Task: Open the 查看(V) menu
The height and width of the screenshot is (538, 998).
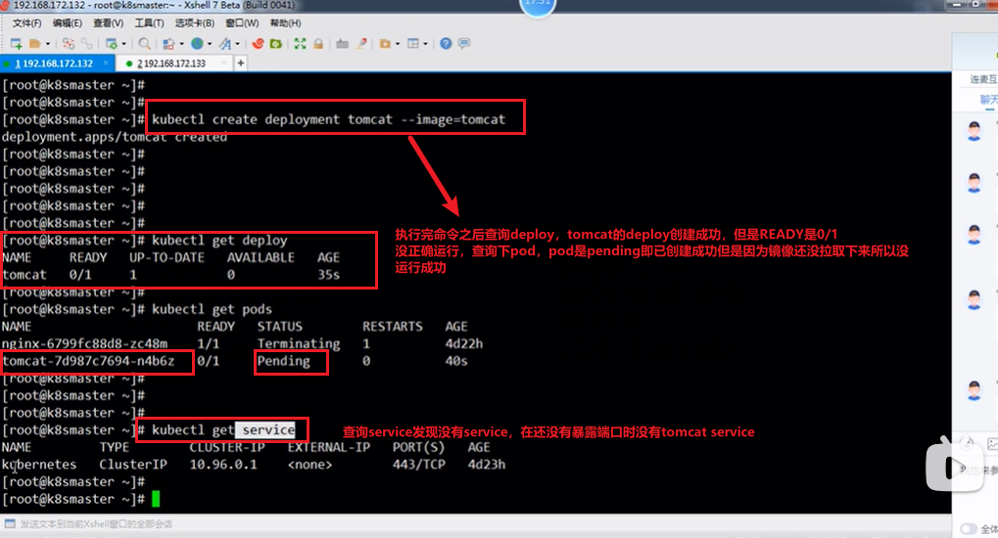Action: [108, 22]
